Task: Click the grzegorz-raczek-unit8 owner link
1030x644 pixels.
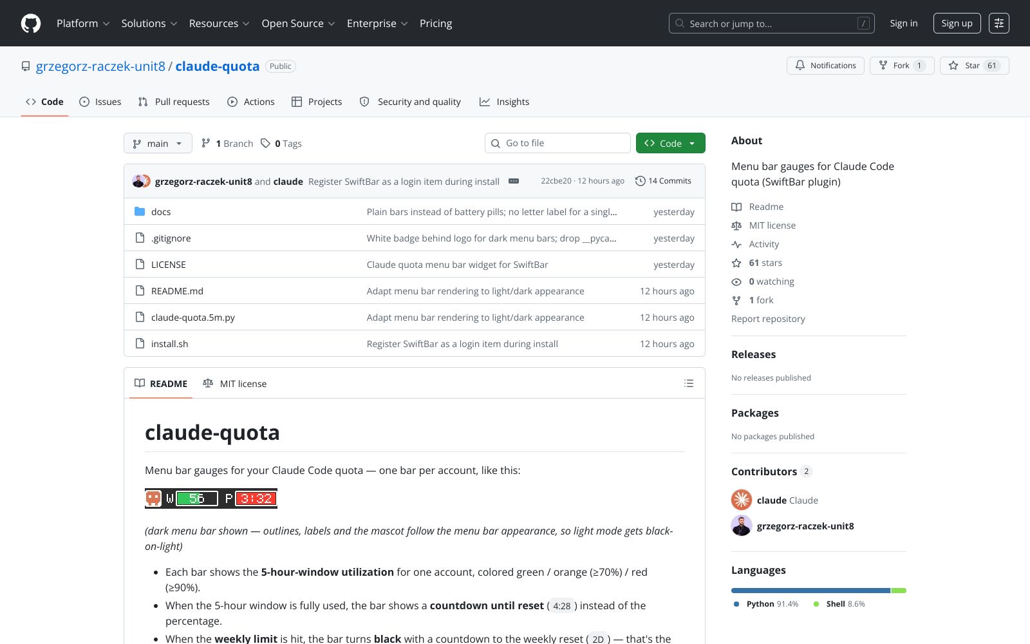Action: [x=100, y=66]
